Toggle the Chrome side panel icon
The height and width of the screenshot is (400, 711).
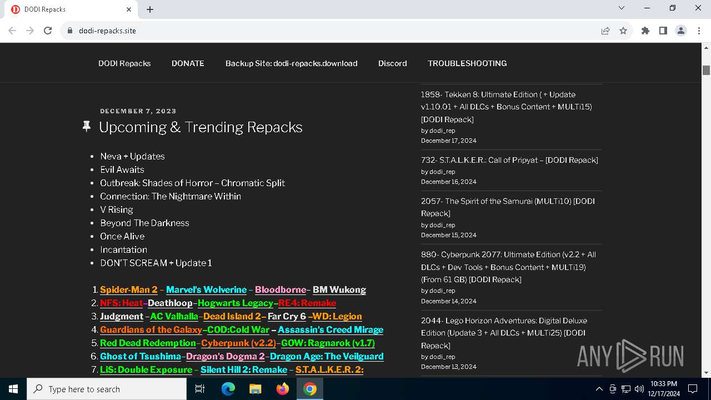coord(663,31)
